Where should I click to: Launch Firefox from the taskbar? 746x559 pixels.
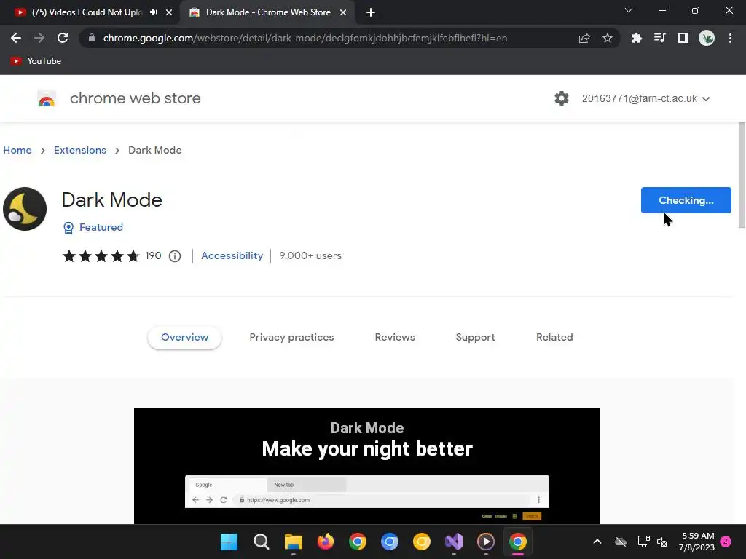tap(326, 542)
